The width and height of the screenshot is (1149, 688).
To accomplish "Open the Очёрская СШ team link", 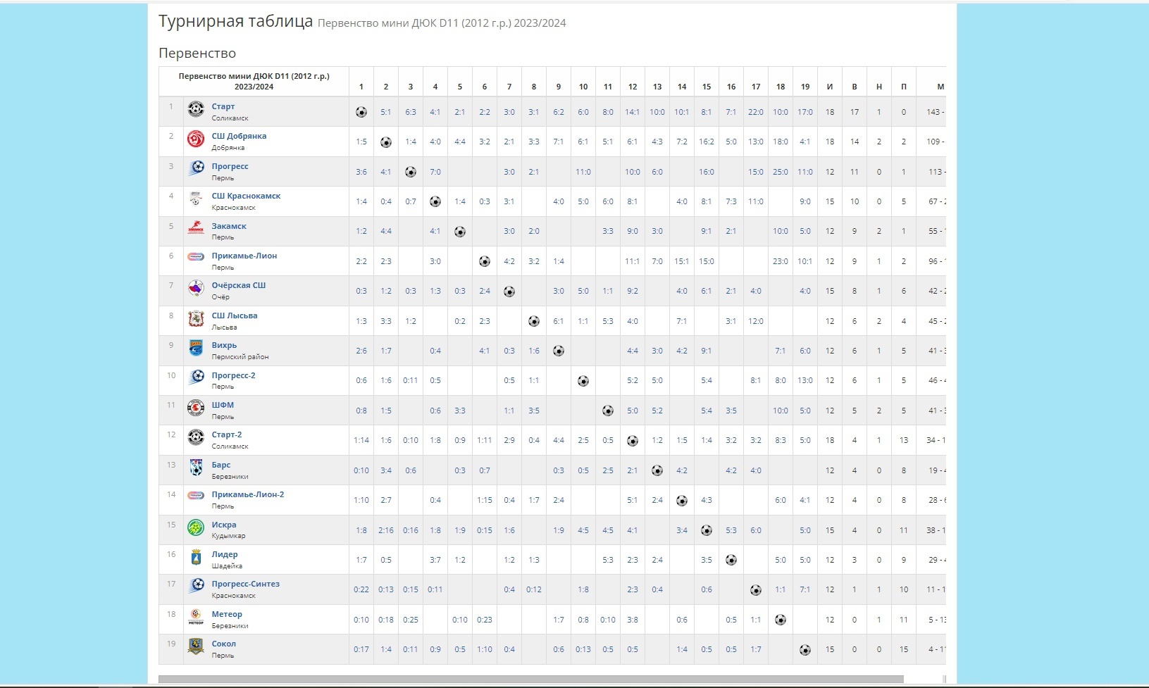I will [239, 285].
